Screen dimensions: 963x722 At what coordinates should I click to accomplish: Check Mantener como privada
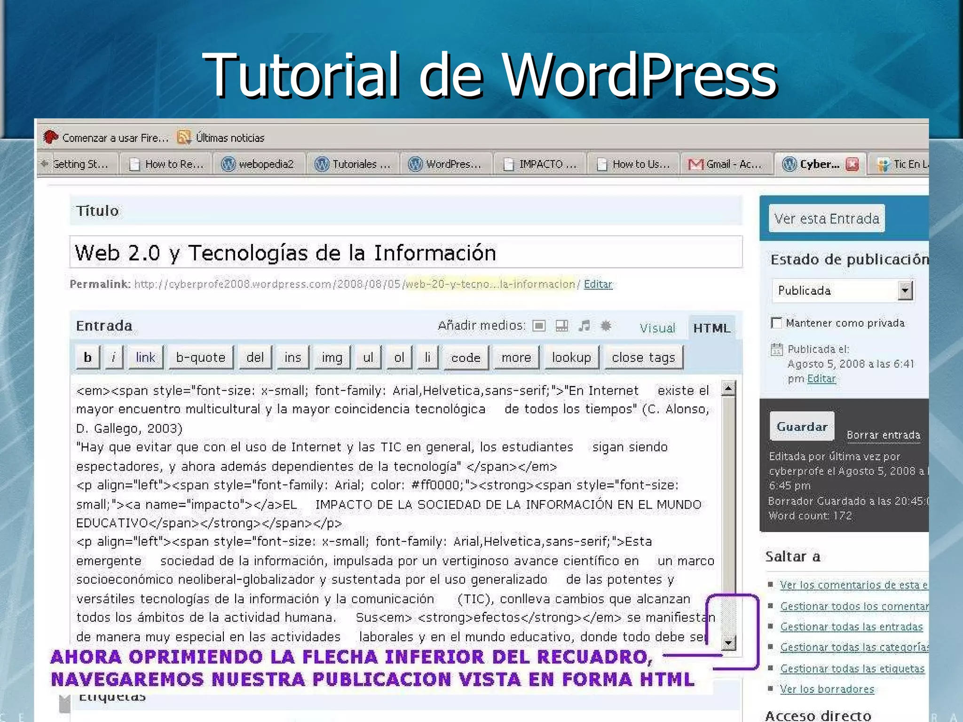coord(777,323)
